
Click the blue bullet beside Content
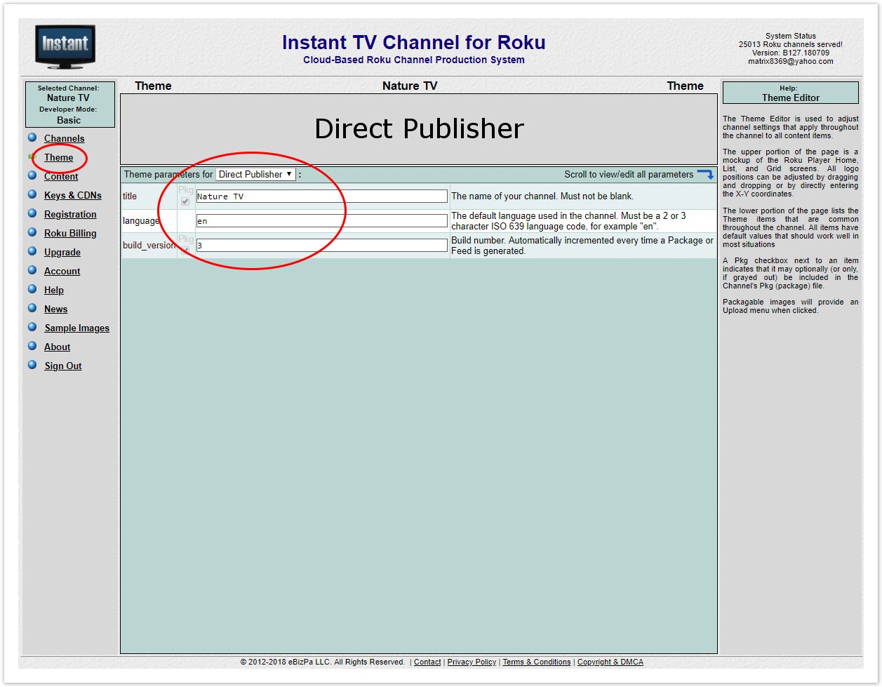[x=32, y=175]
